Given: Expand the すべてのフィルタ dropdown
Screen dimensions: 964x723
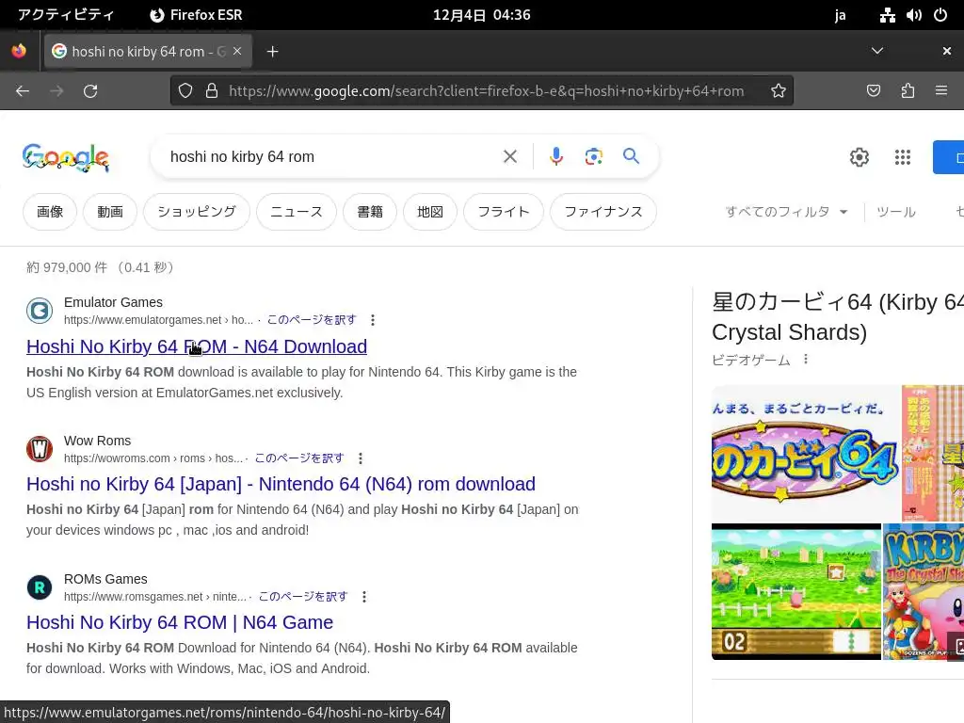Looking at the screenshot, I should pyautogui.click(x=786, y=212).
